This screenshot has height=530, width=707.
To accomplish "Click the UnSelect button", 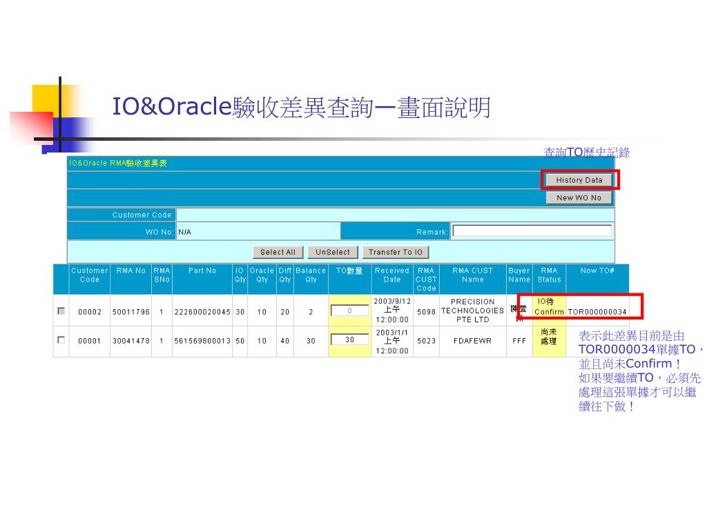I will (x=333, y=252).
